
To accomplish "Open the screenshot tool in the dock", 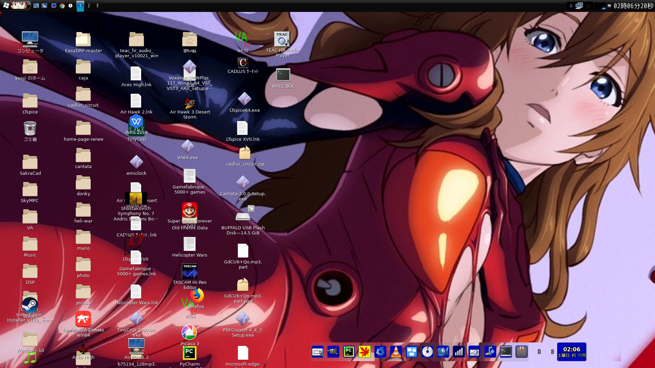I will [x=318, y=352].
